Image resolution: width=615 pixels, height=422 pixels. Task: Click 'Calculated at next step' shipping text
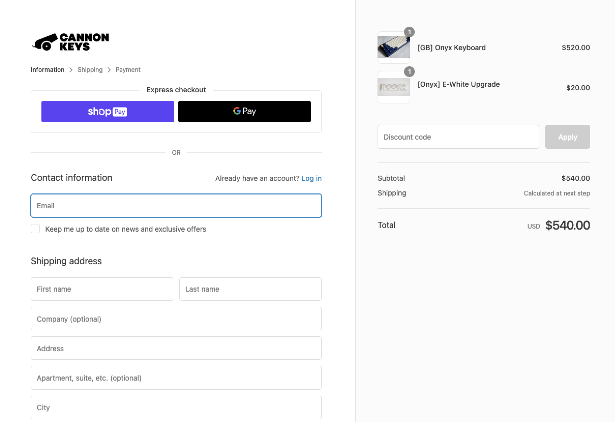[x=557, y=193]
